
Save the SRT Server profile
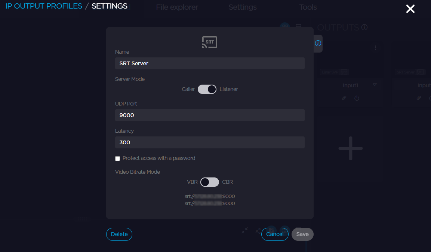[x=302, y=234]
